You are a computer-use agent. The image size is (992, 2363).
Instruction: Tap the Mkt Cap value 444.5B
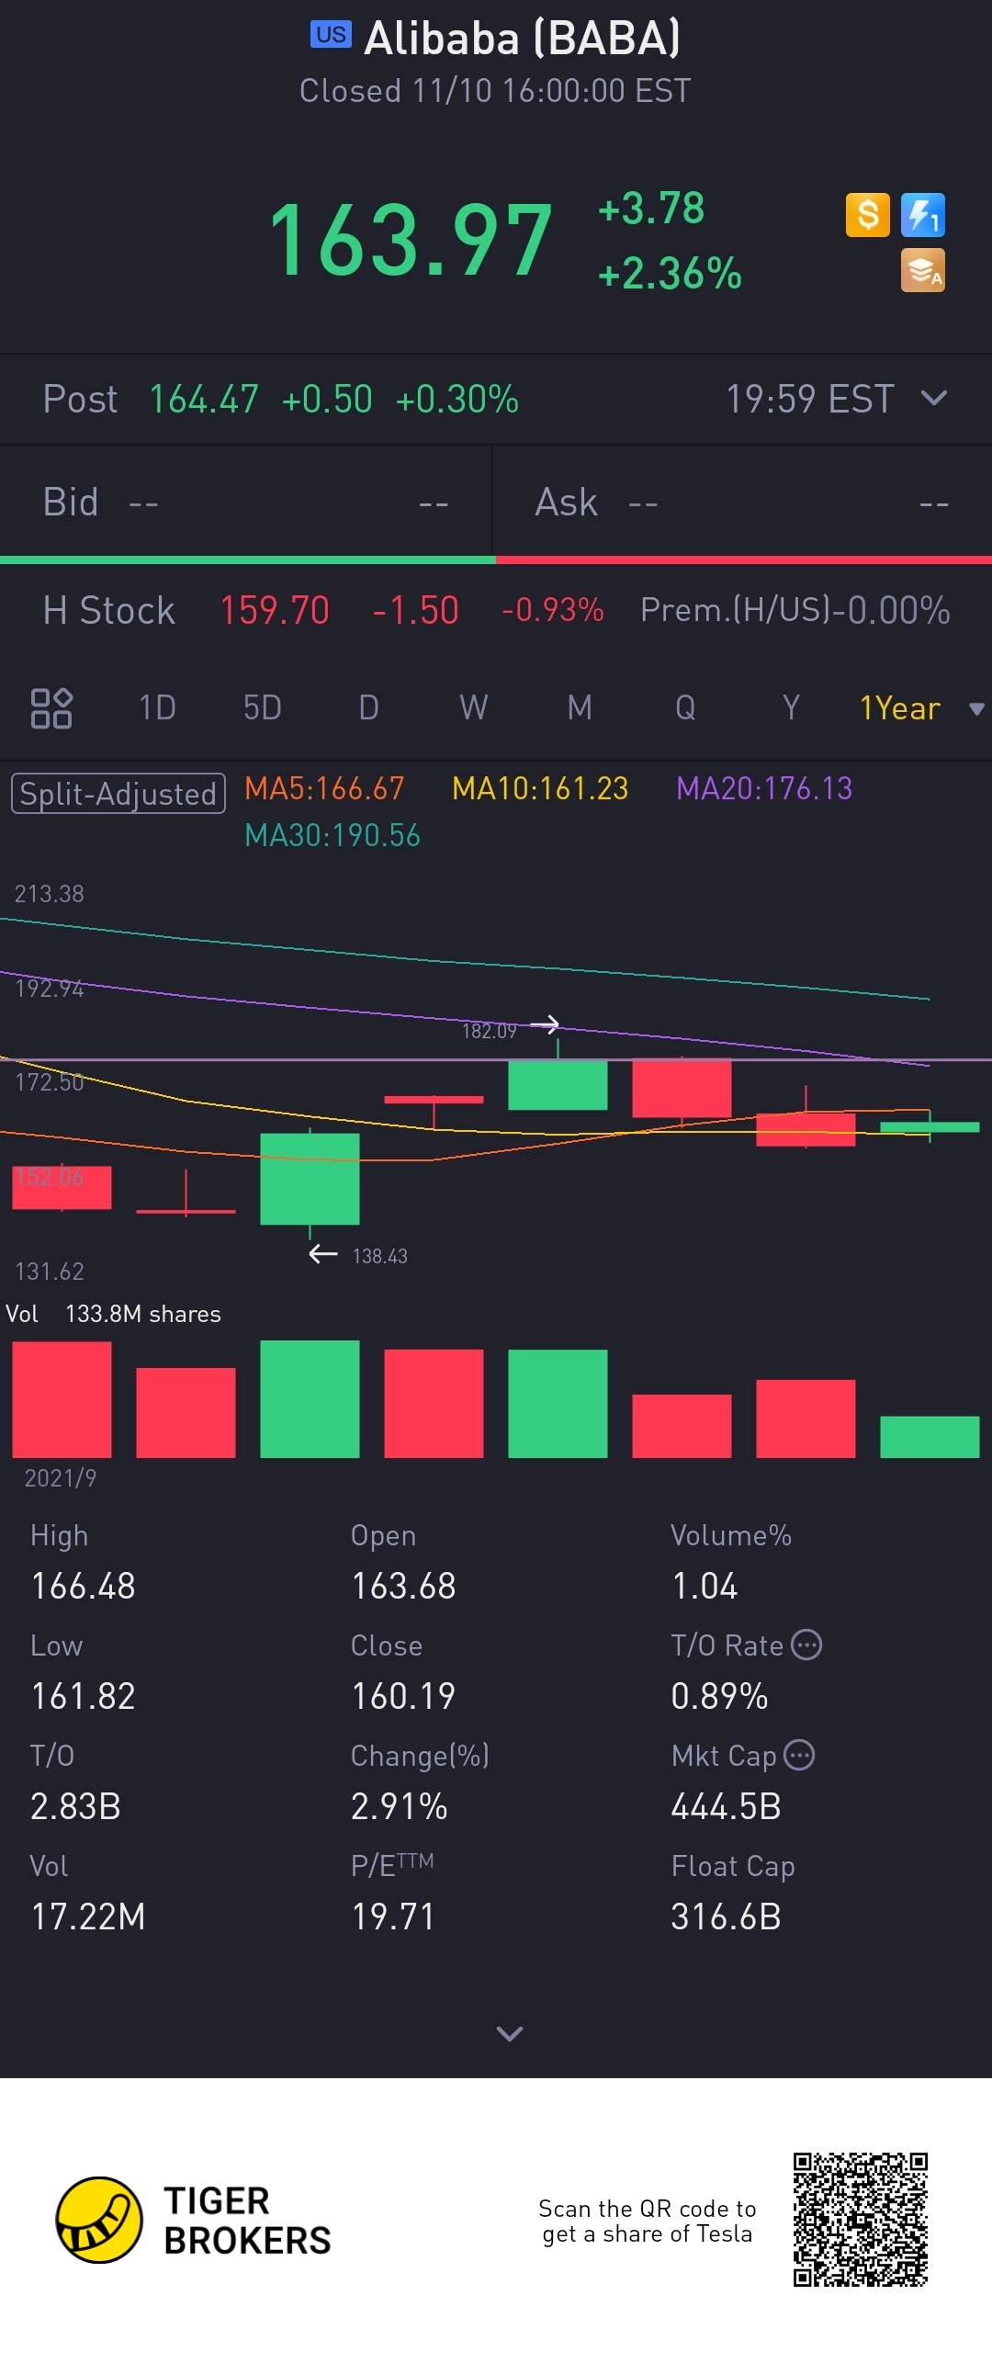[727, 1806]
